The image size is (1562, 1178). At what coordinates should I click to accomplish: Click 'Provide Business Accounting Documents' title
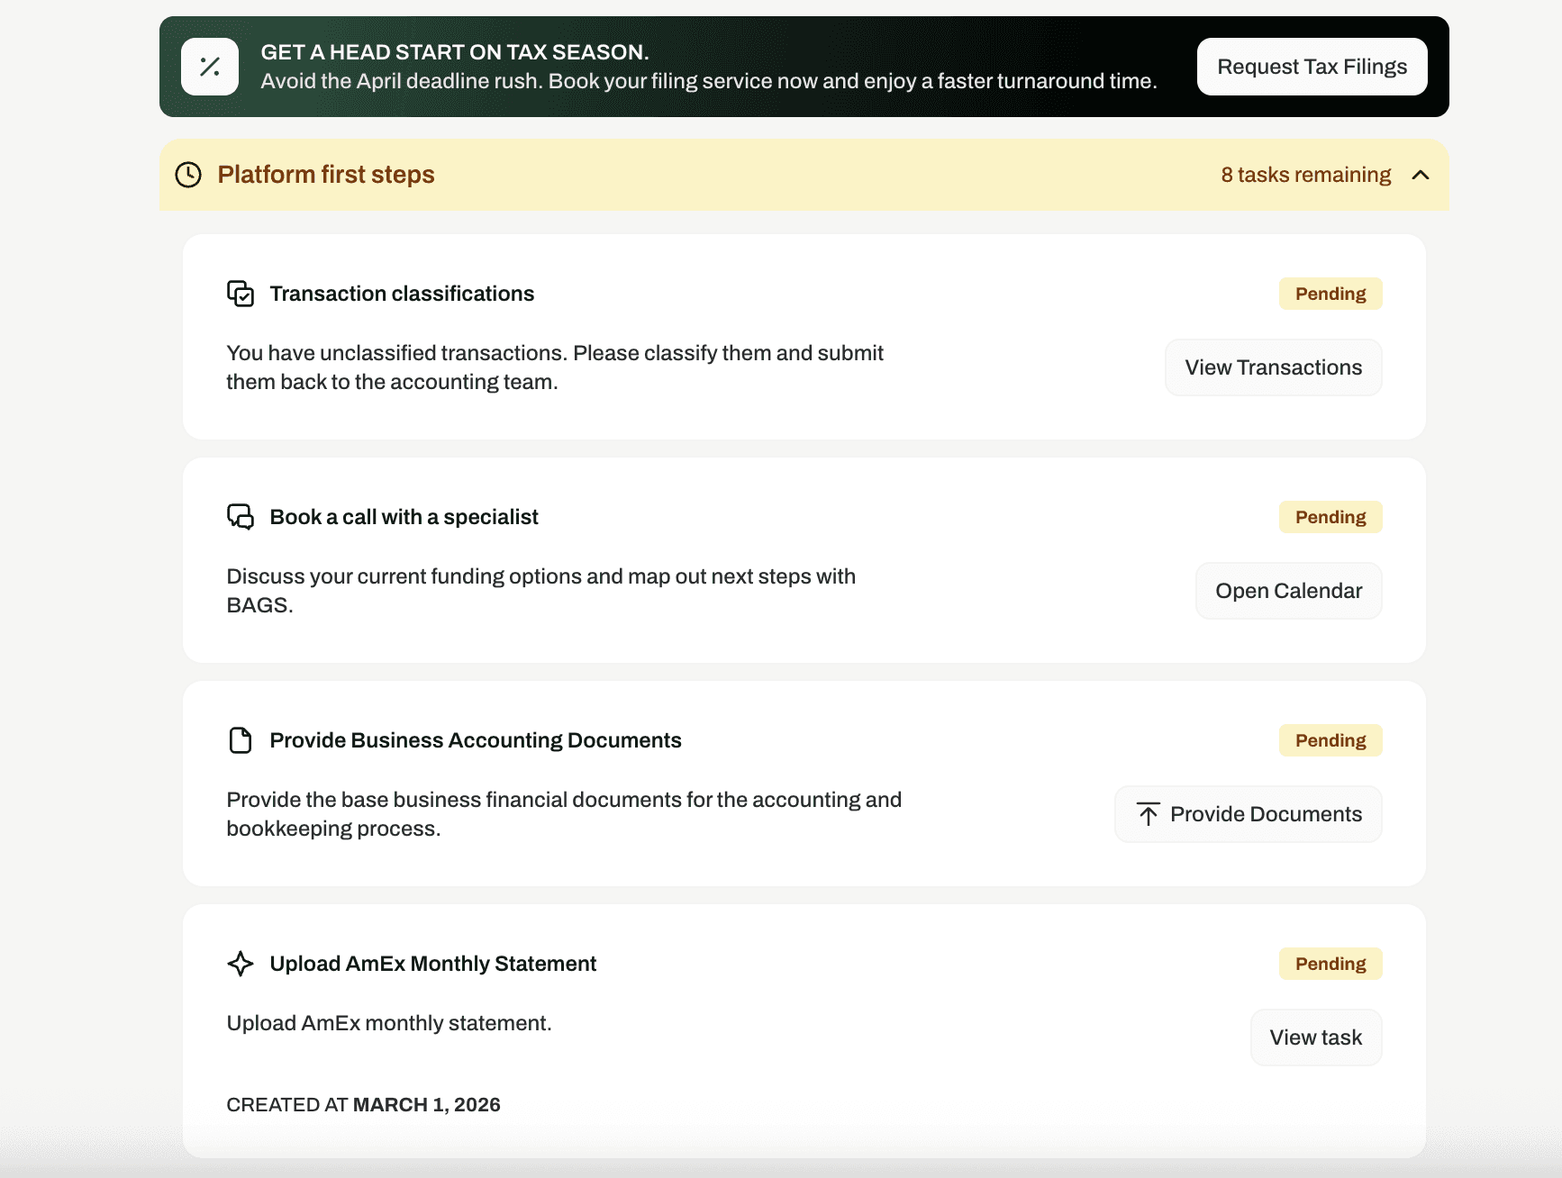tap(476, 740)
